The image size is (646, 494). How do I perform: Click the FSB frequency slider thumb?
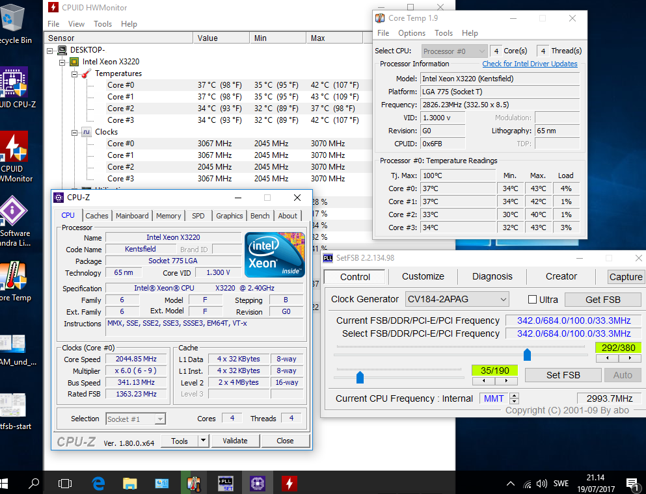tap(527, 354)
